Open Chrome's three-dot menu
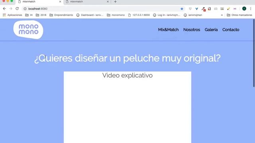This screenshot has height=143, width=255. 251,9
